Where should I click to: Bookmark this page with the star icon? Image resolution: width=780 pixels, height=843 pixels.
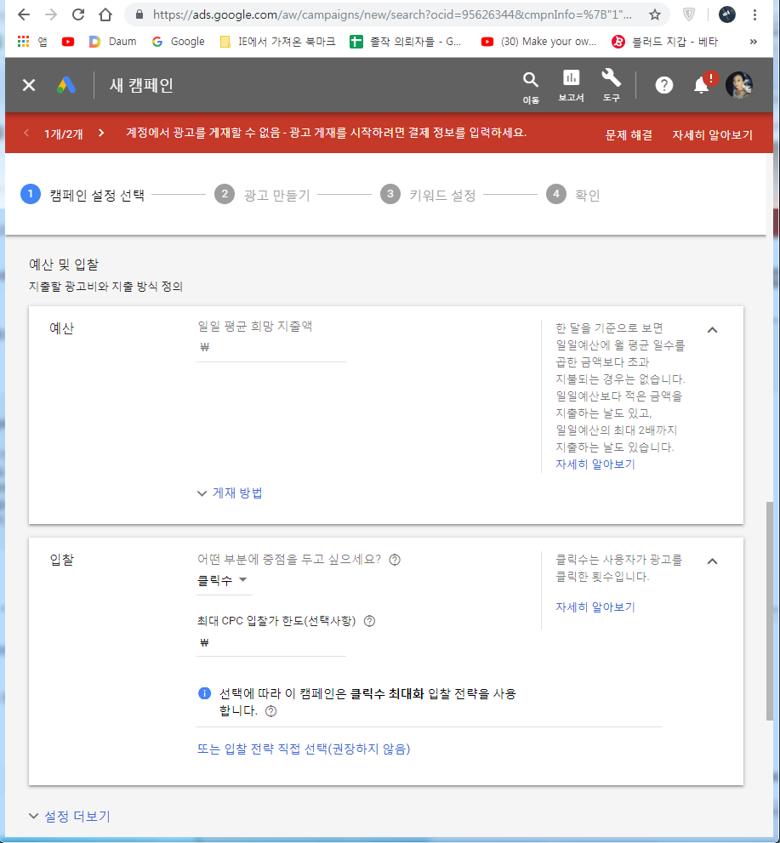(x=654, y=14)
